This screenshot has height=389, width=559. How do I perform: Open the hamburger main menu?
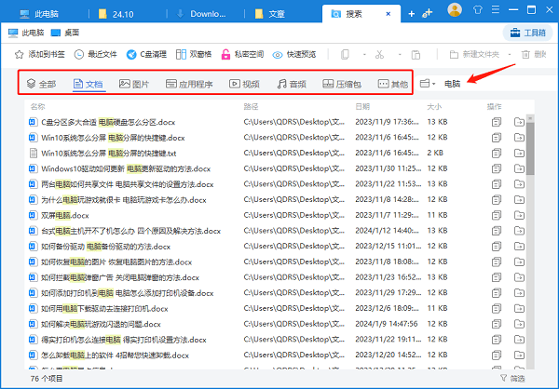pos(496,9)
